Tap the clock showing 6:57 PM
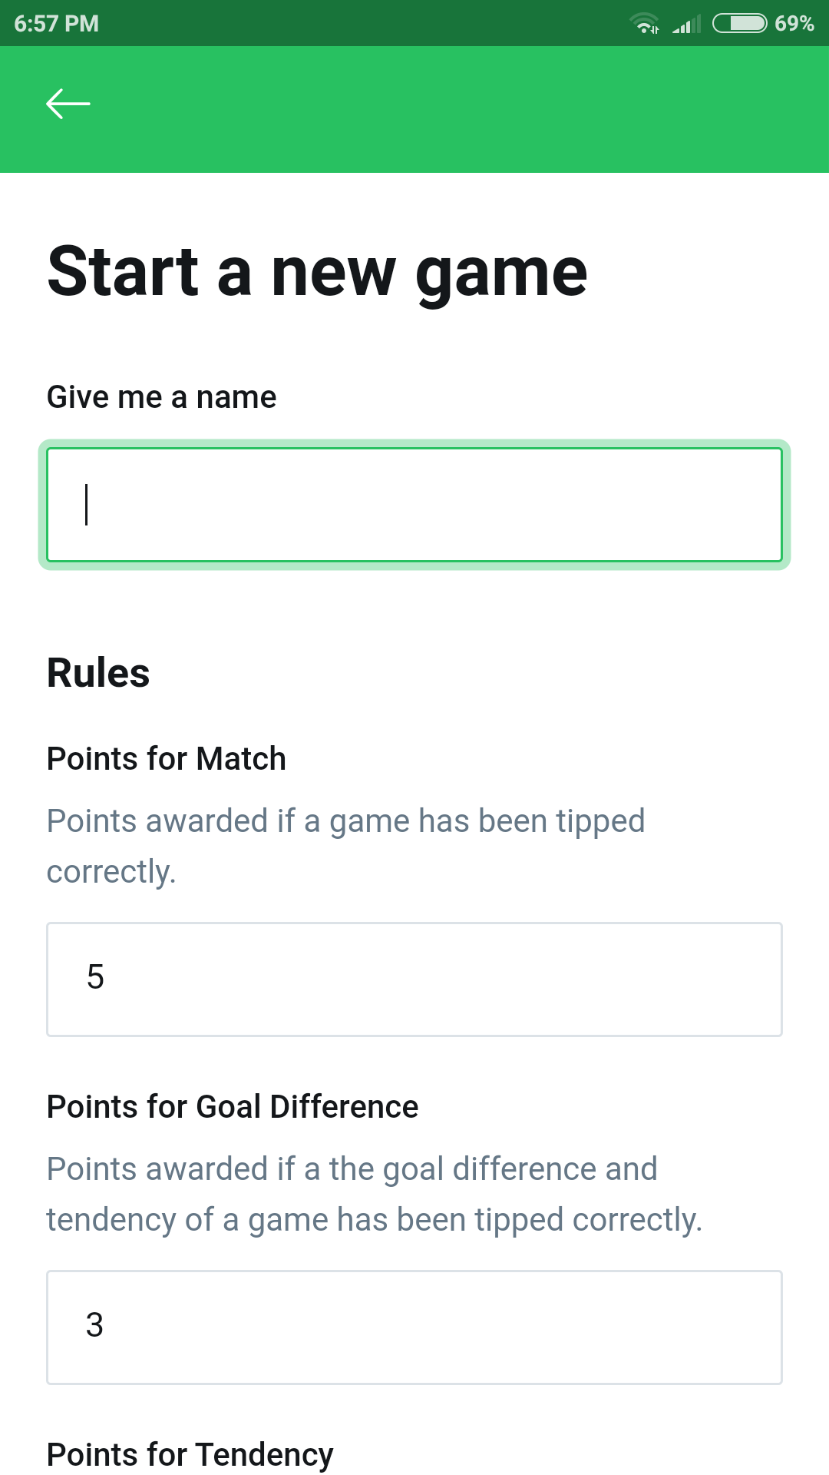This screenshot has height=1475, width=829. click(x=58, y=24)
